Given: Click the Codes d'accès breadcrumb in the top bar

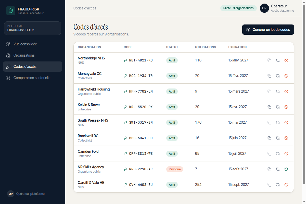Looking at the screenshot, I should pos(85,8).
